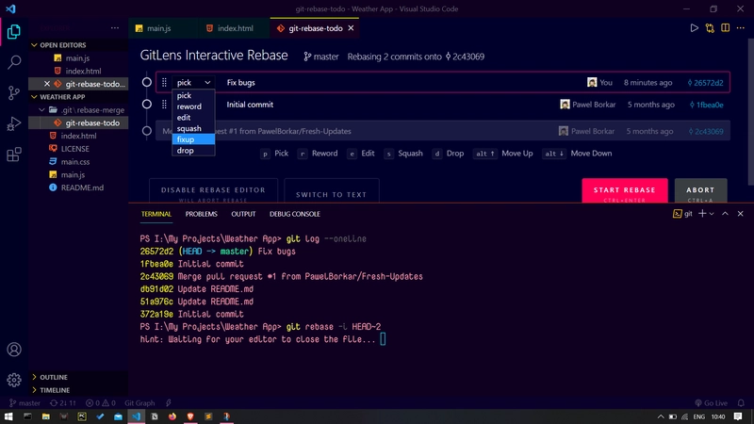Grab the drag handle of Initial commit row

point(164,105)
